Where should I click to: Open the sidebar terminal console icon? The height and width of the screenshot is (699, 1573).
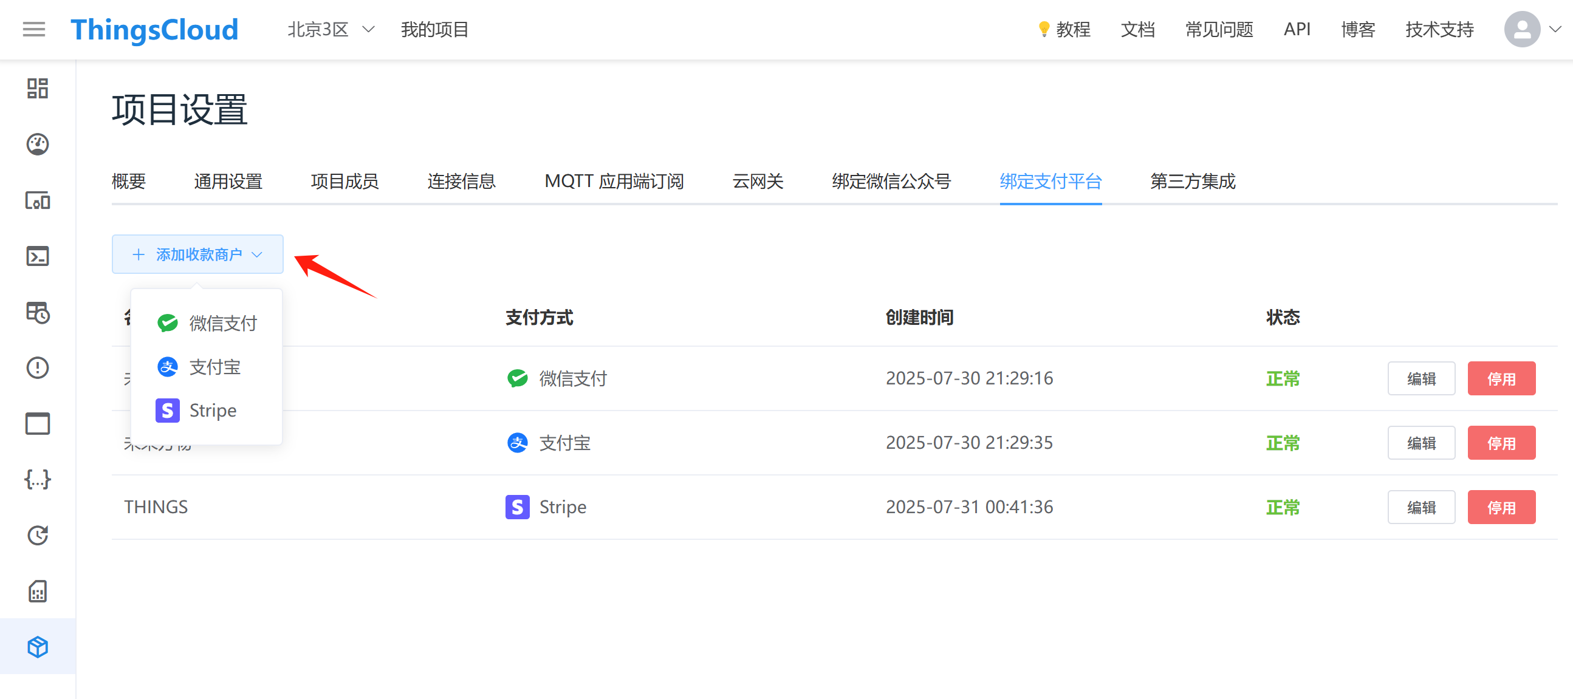37,256
